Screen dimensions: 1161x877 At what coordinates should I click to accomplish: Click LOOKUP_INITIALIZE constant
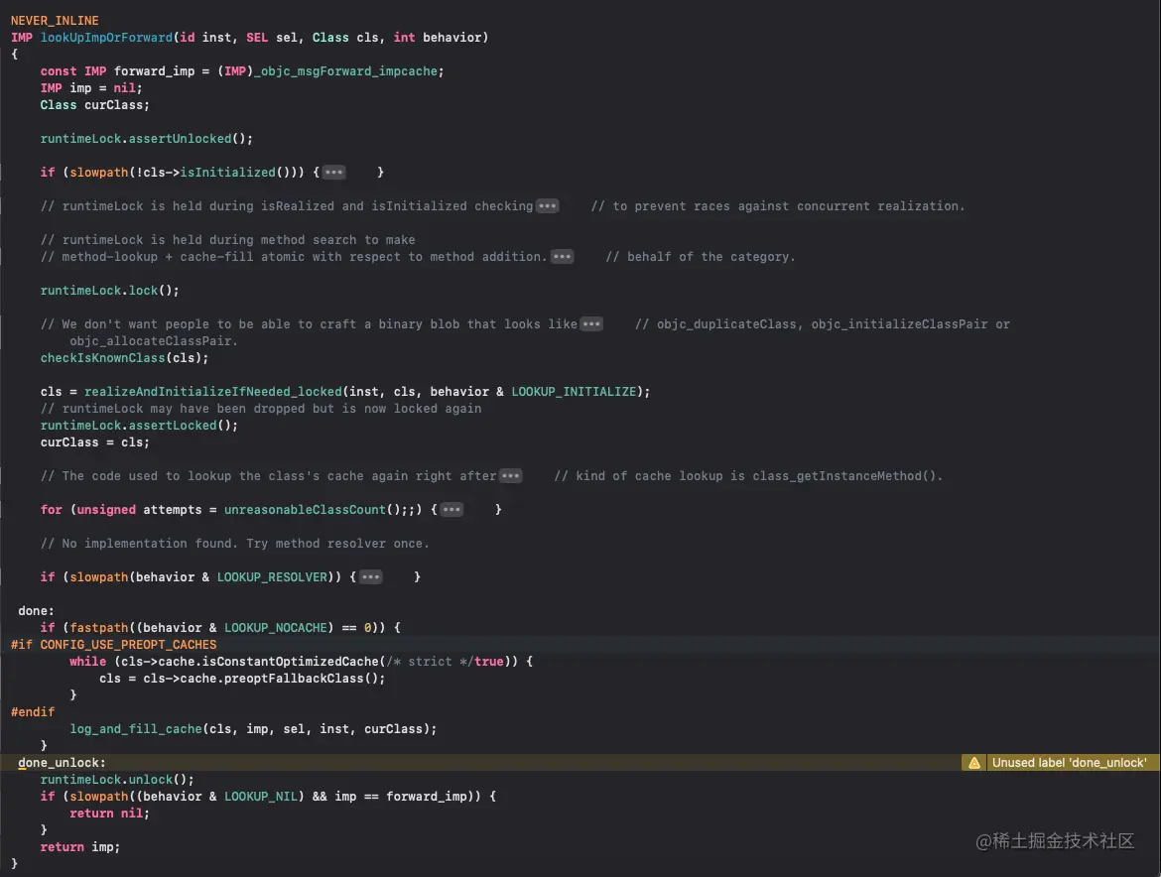tap(574, 392)
